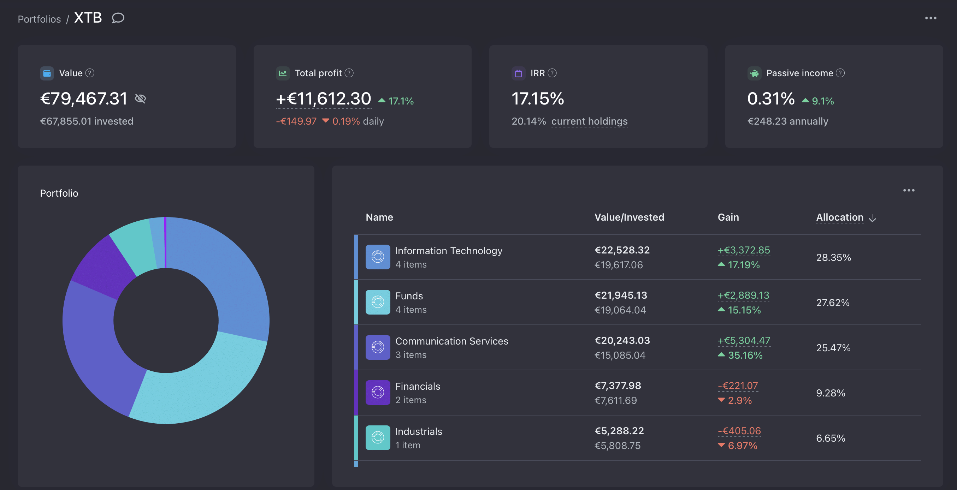
Task: Sort by the Allocation column arrow
Action: tap(872, 218)
